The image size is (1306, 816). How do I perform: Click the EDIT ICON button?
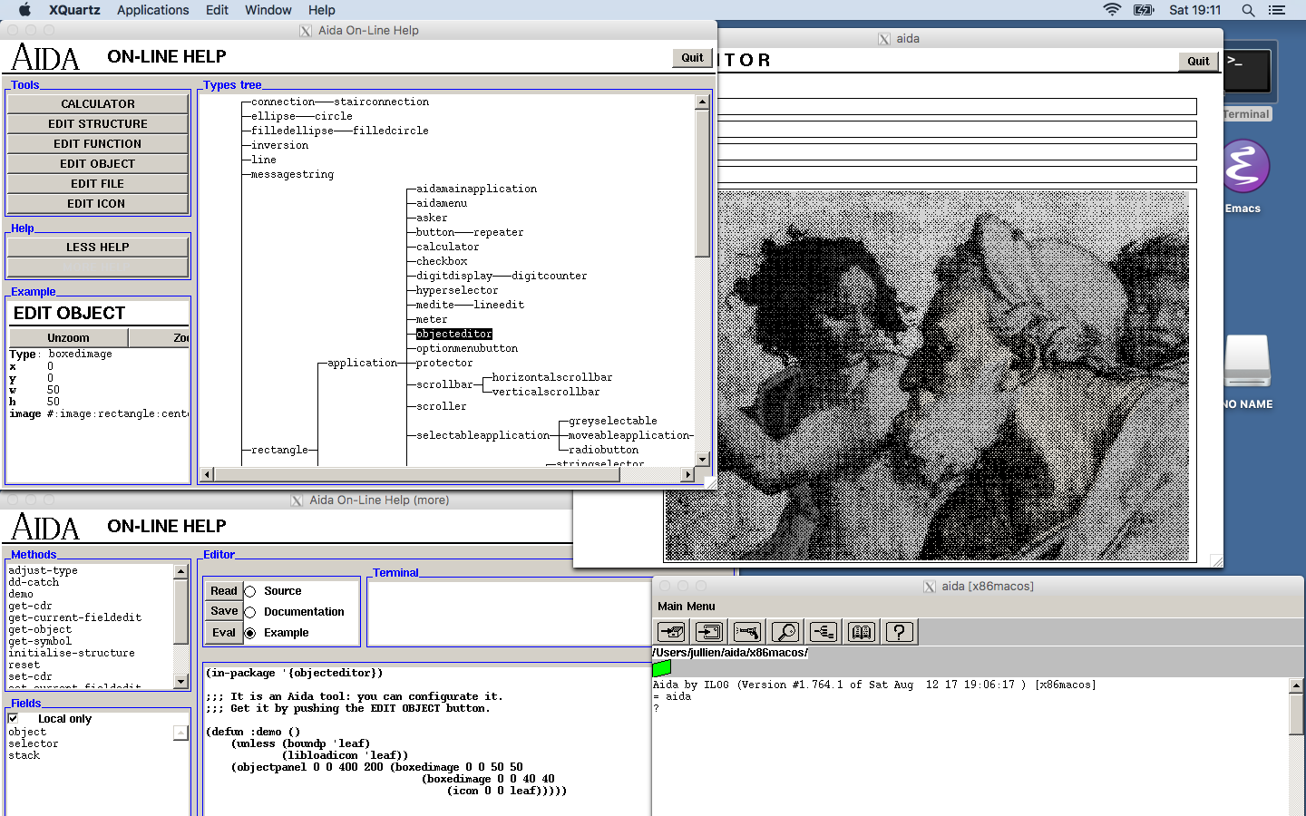(98, 204)
